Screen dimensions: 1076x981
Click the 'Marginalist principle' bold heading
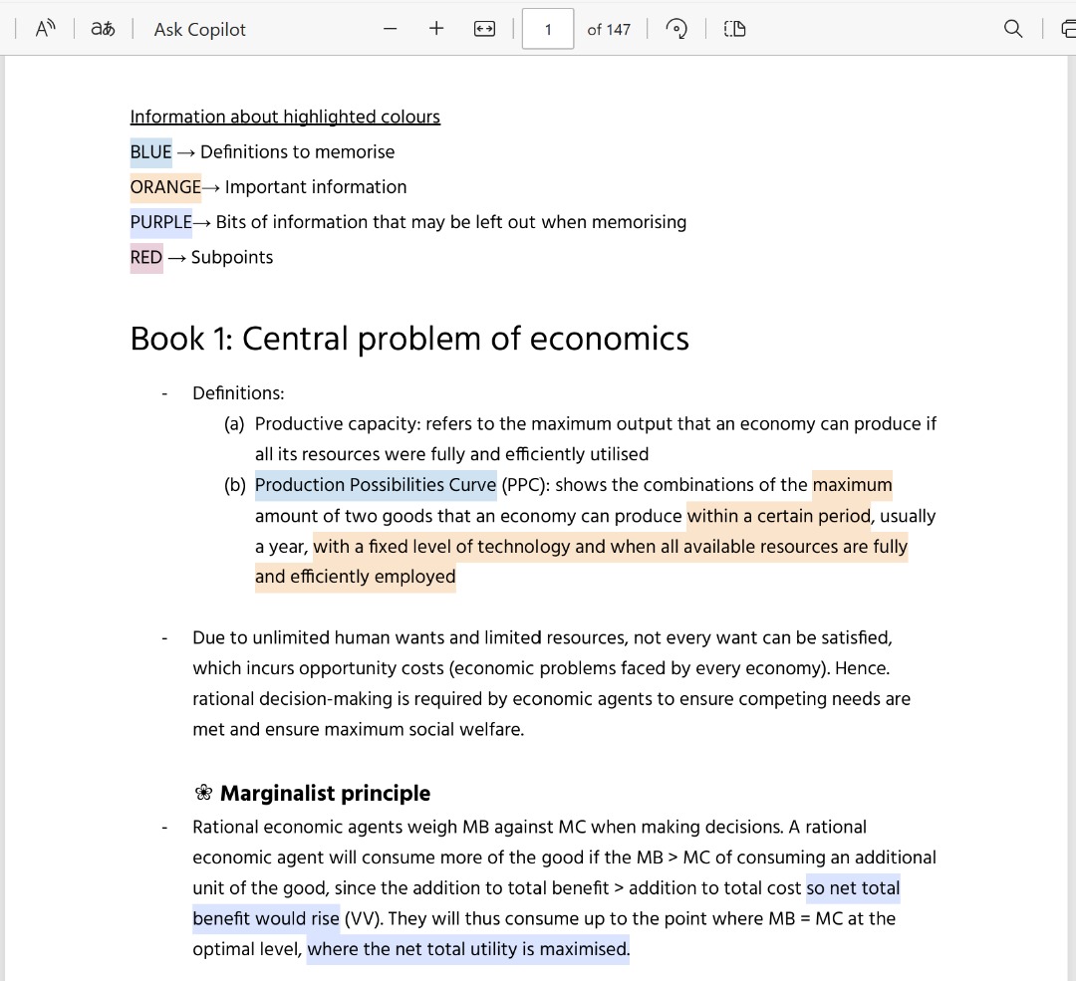[323, 794]
